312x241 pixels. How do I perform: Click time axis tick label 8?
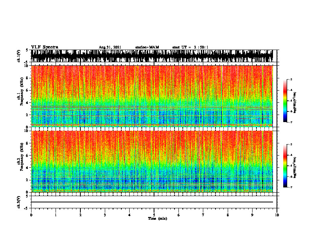228,215
